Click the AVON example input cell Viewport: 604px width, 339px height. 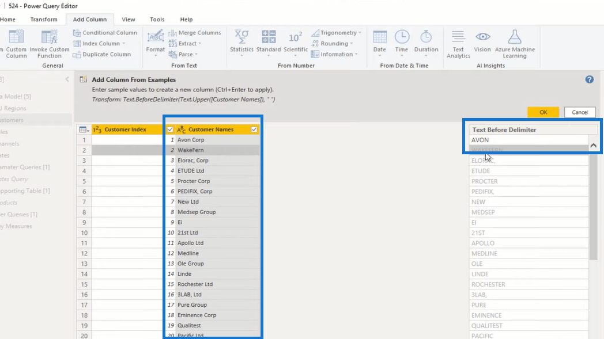point(529,140)
